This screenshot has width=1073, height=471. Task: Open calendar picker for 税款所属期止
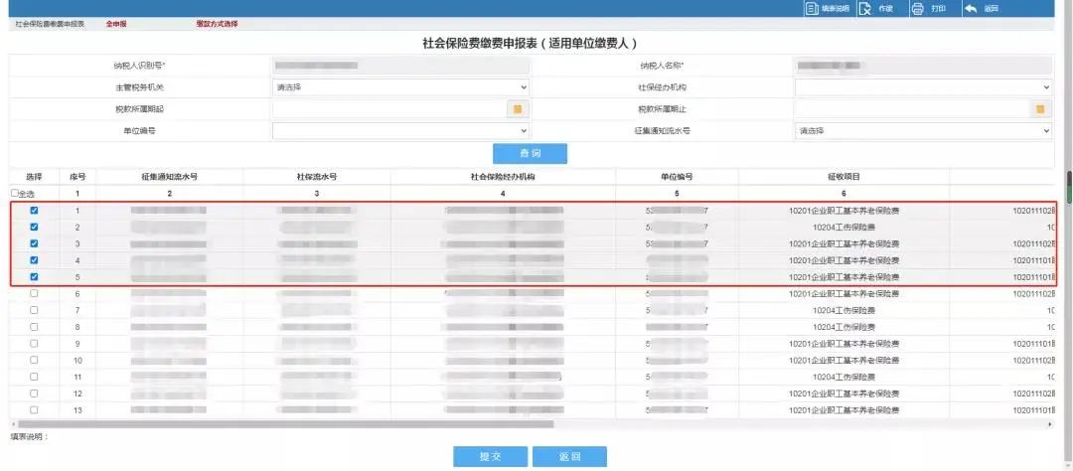pos(1041,109)
